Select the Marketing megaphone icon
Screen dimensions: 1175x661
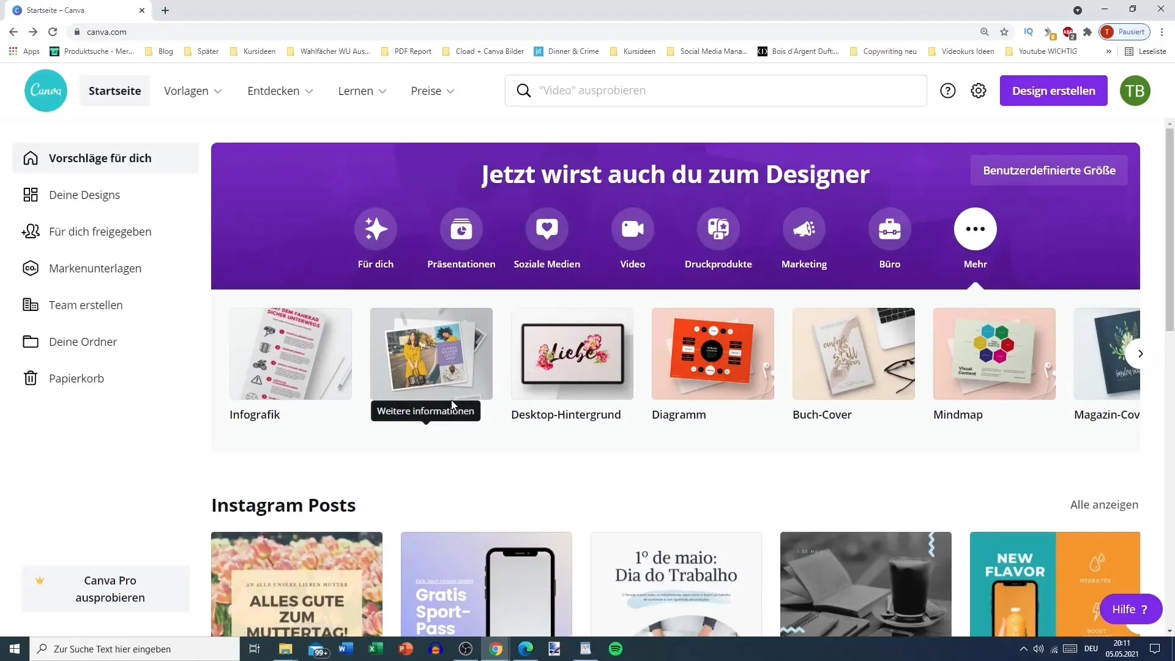pos(804,229)
